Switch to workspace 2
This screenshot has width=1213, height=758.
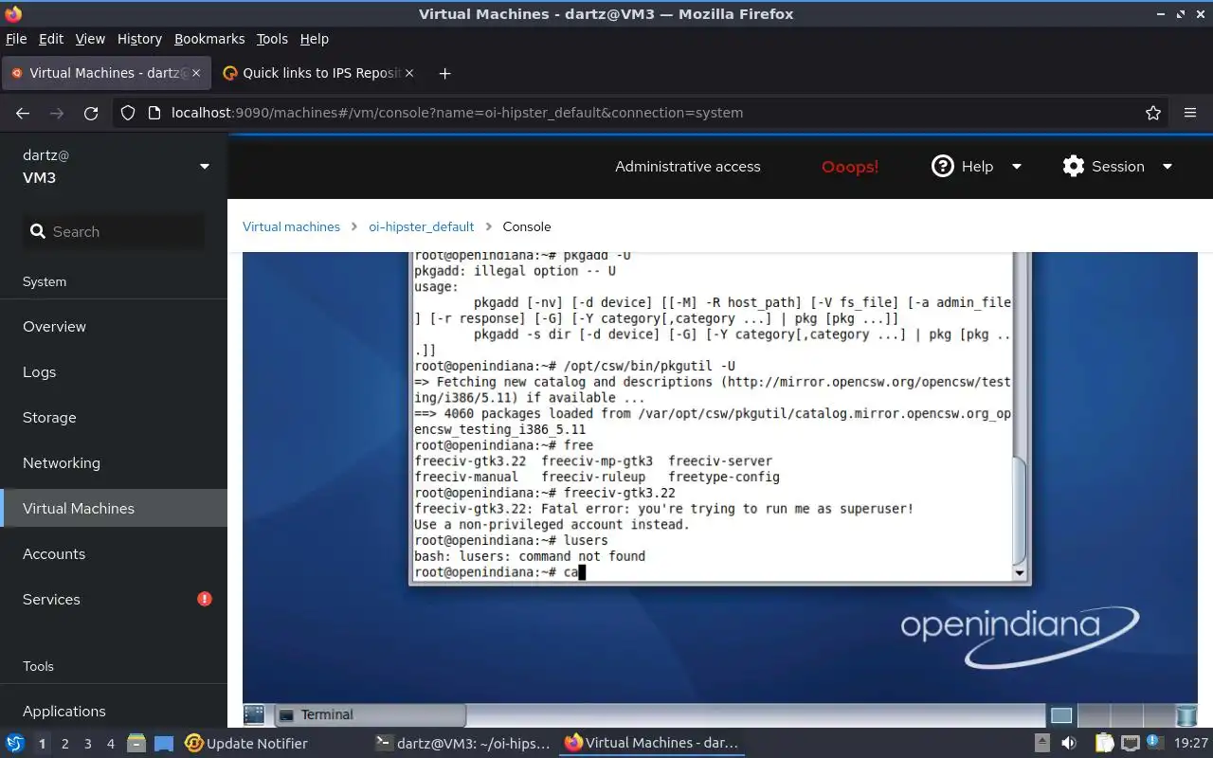(x=64, y=744)
